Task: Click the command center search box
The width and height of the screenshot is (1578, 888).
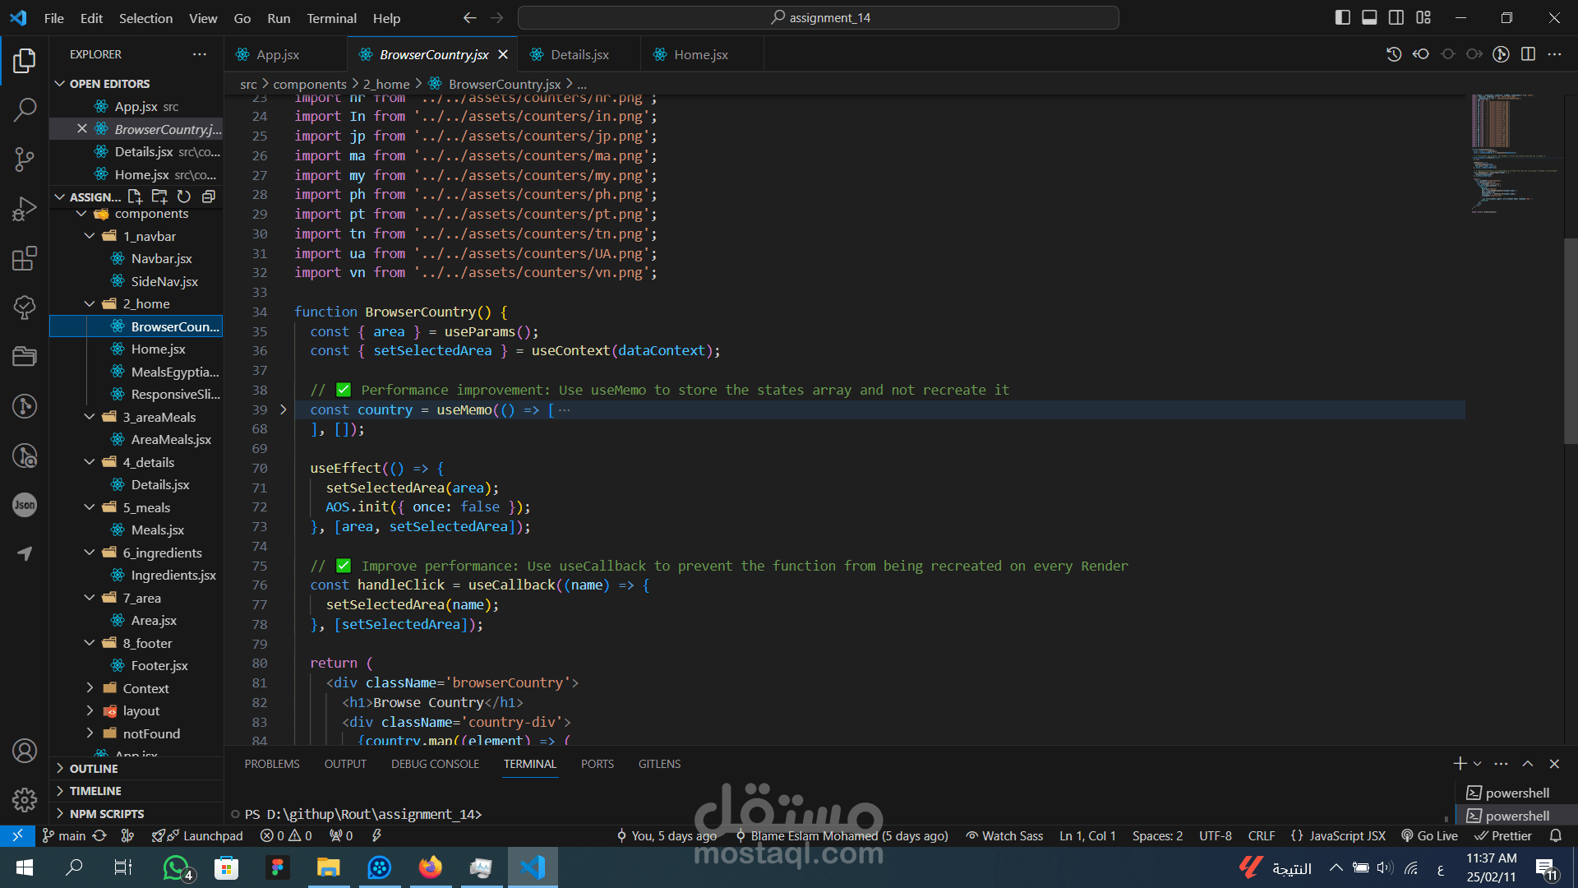Action: [x=819, y=18]
